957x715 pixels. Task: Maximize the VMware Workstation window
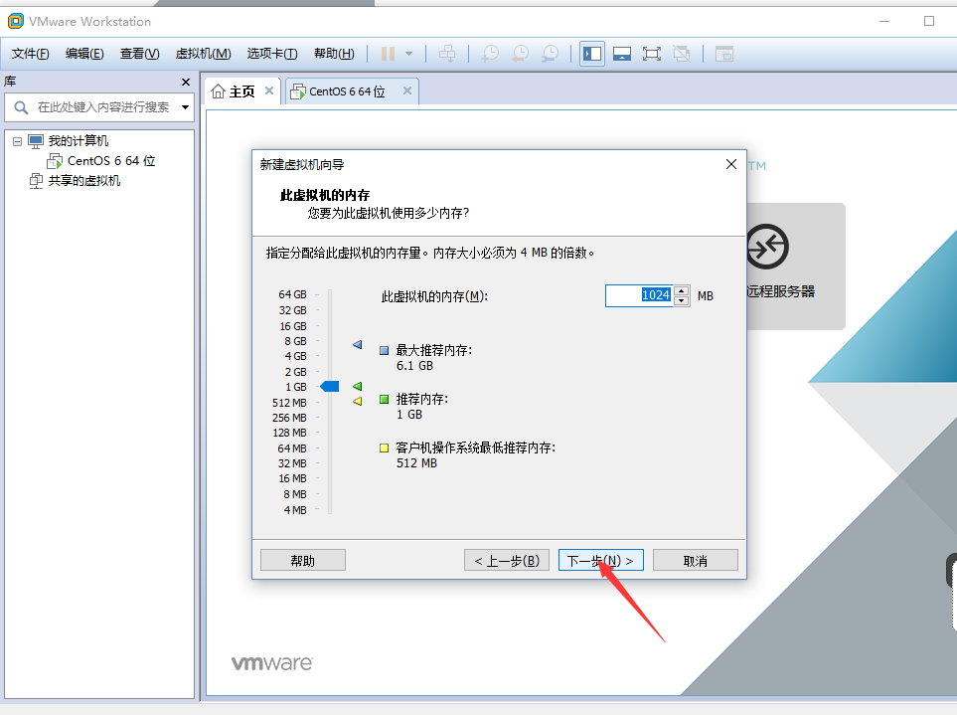click(929, 21)
